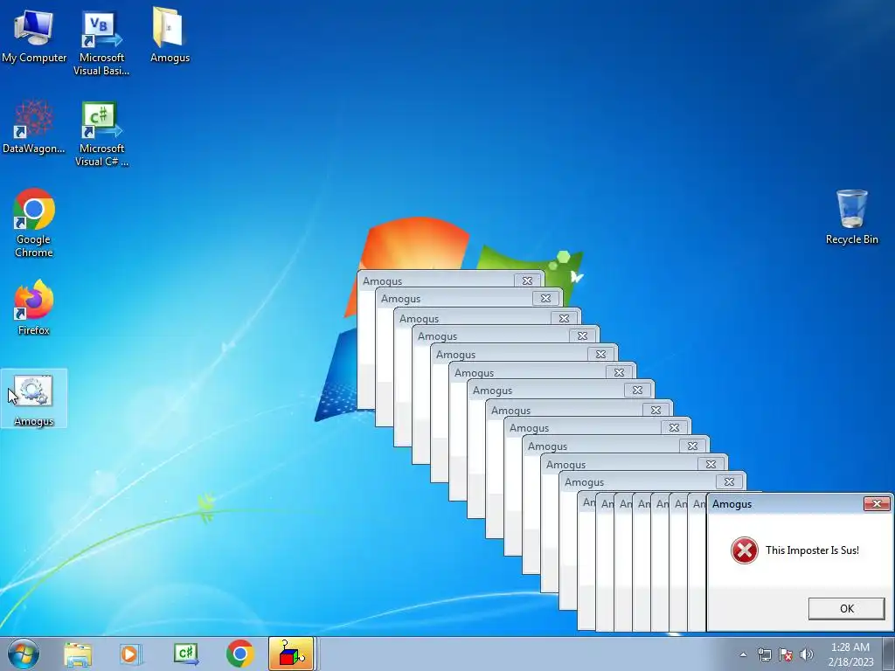Close the fourth cascaded Amogus window
The image size is (895, 671).
582,336
